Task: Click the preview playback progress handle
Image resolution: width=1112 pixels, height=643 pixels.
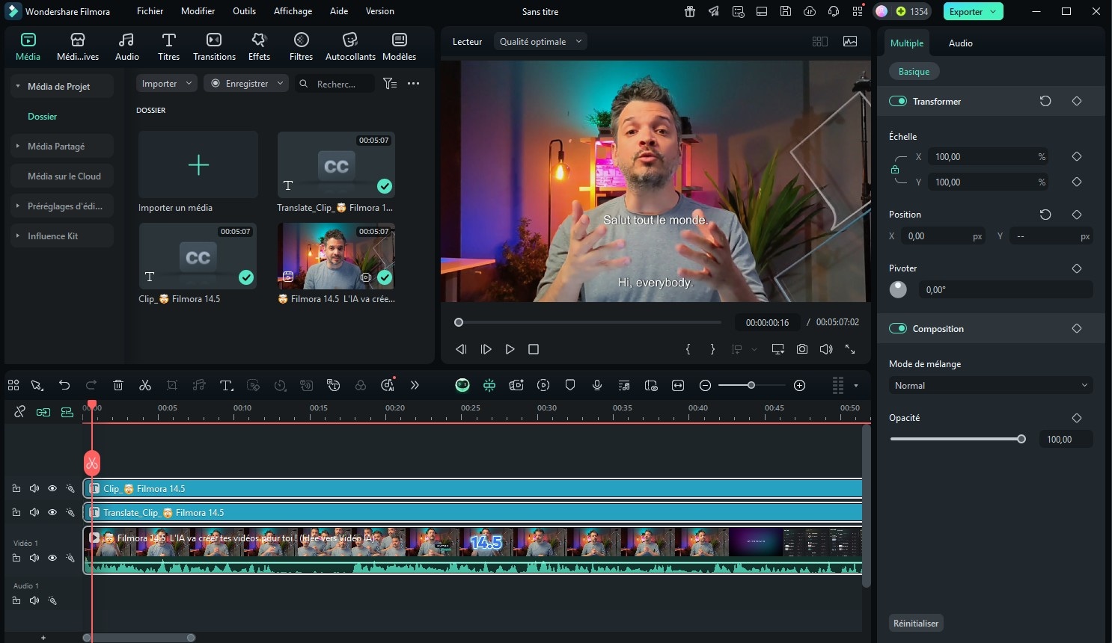Action: 459,322
